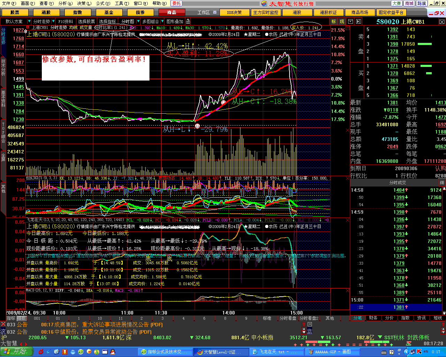
Task: Open the 帮助(H) menu
Action: click(159, 3)
